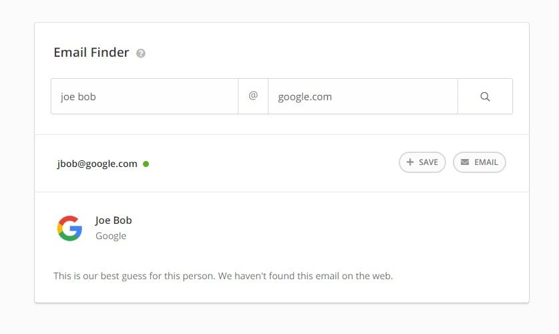
Task: Click the Email Finder heading
Action: [91, 52]
